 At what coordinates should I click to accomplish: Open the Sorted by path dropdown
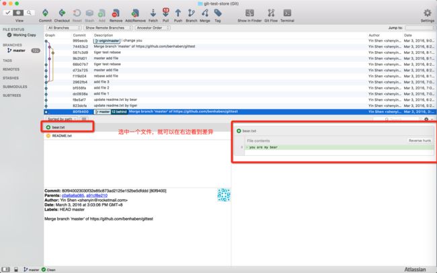62,119
